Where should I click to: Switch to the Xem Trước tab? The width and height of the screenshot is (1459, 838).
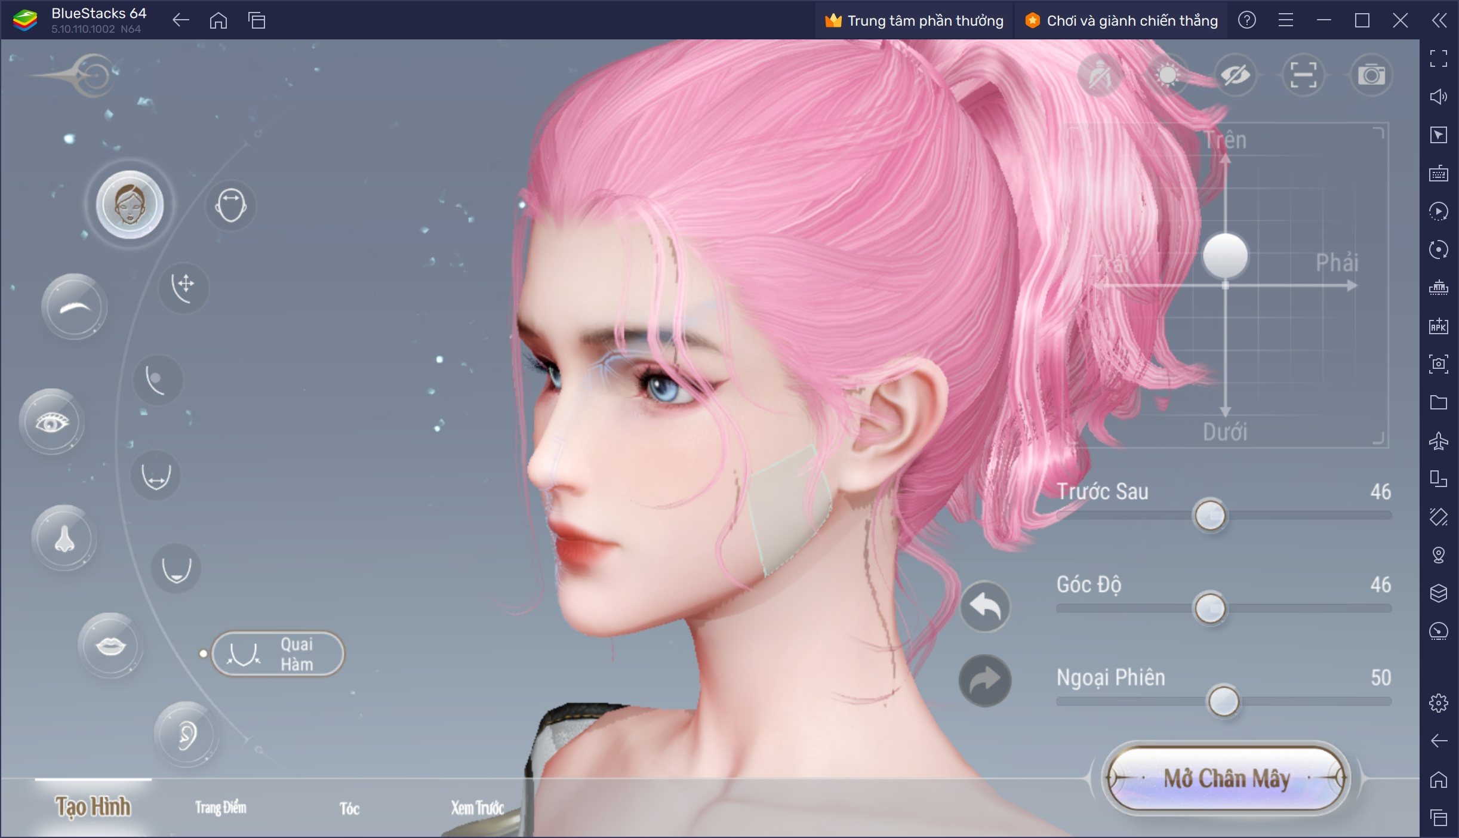pos(477,808)
